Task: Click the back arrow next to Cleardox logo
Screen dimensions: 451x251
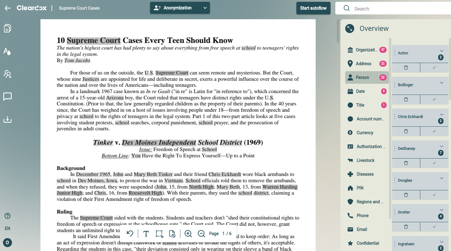Action: click(8, 8)
